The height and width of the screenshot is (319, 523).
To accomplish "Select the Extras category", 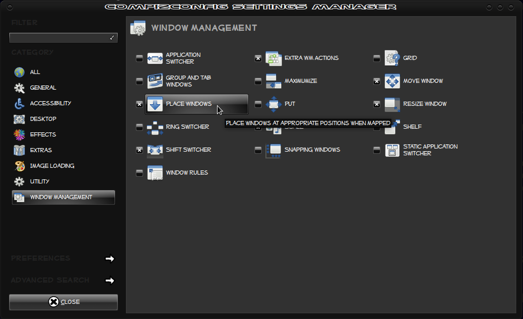I will (63, 150).
